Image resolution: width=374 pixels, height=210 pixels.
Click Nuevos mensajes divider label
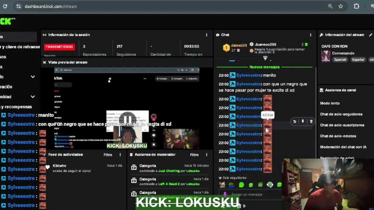click(x=264, y=67)
